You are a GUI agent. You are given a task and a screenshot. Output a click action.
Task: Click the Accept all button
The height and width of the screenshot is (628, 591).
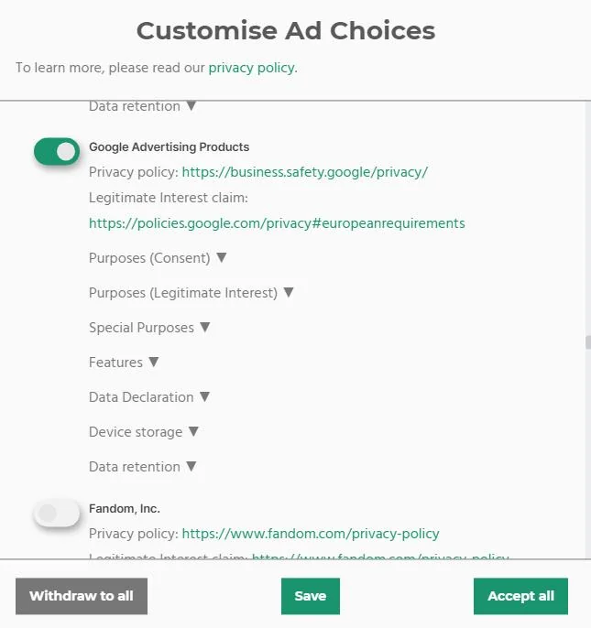point(520,596)
